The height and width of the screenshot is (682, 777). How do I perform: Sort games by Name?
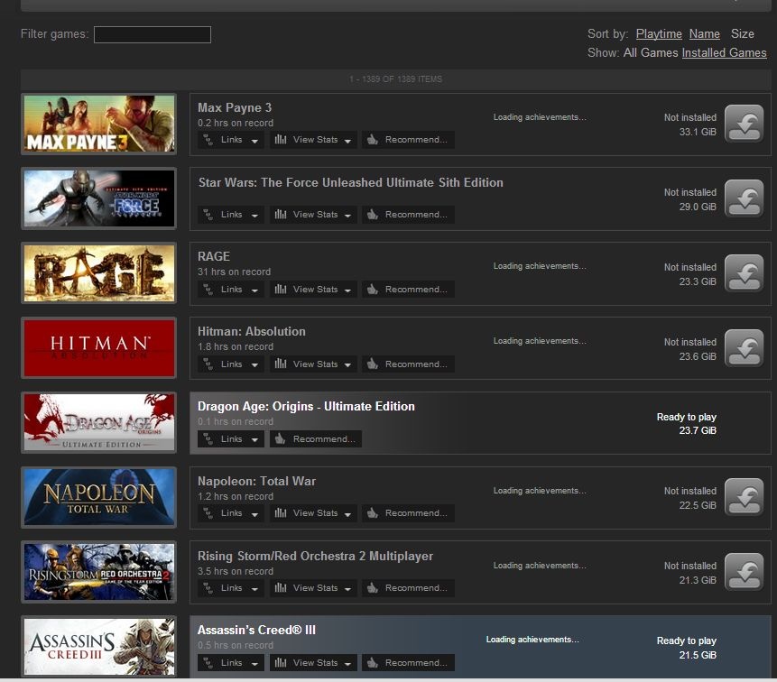704,33
